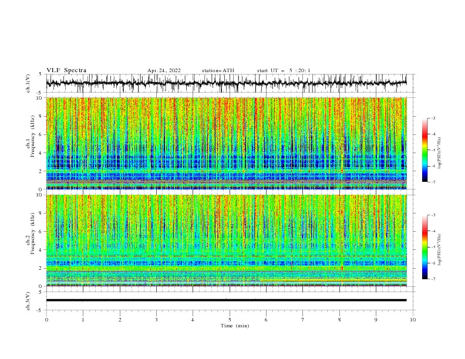Click the "VLF Spectra" plot title
Viewport: 465px width, 359px height.
66,70
